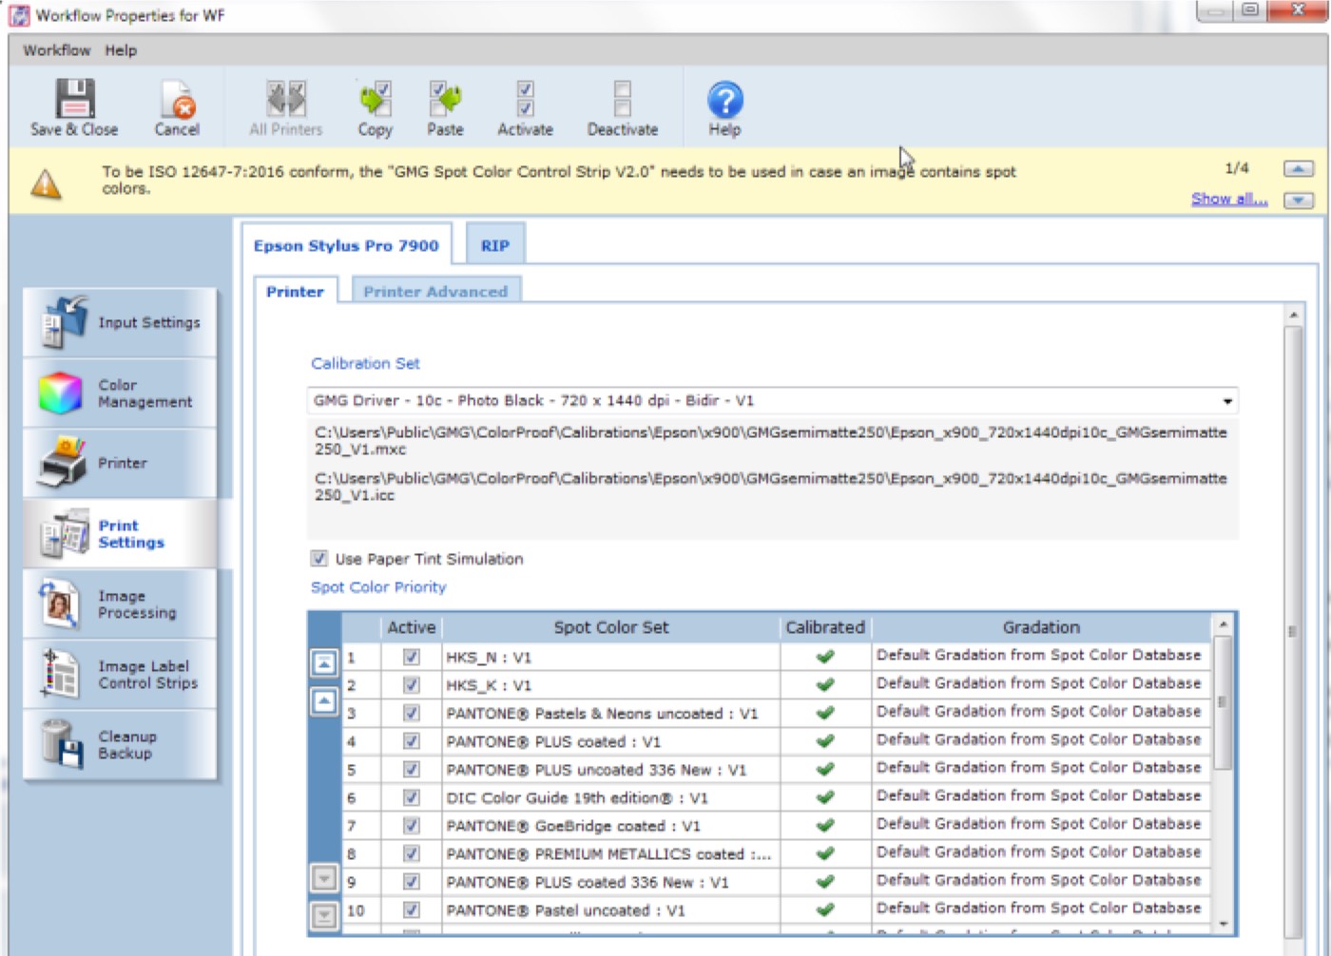Open the Workflow menu
The image size is (1331, 956).
[x=57, y=50]
